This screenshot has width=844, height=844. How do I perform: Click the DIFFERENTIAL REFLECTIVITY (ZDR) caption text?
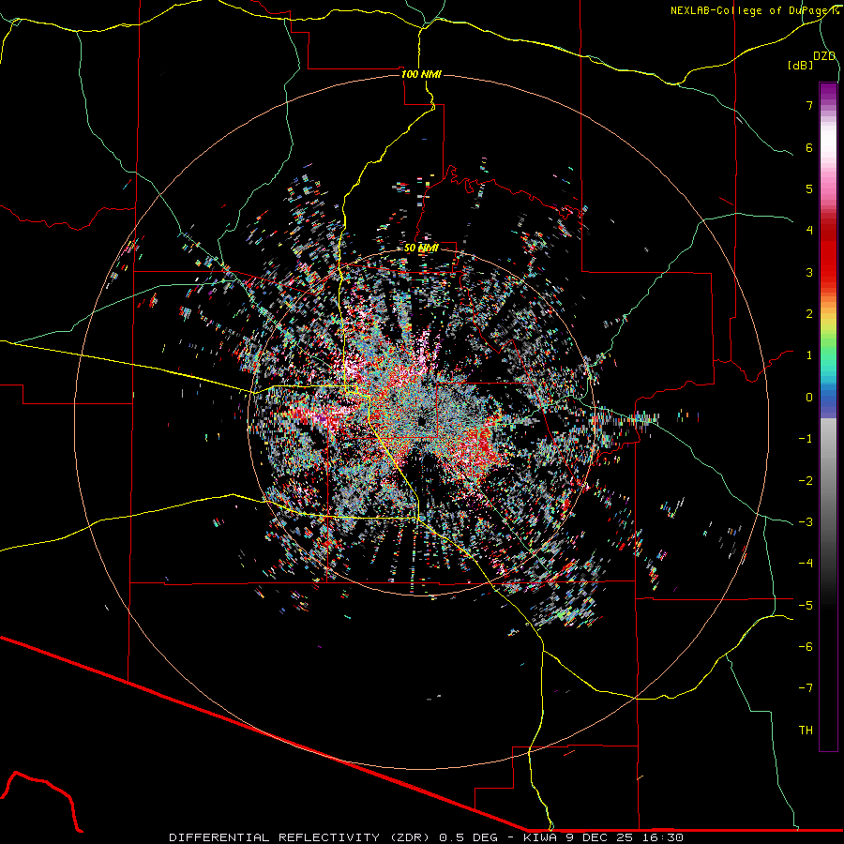[300, 837]
